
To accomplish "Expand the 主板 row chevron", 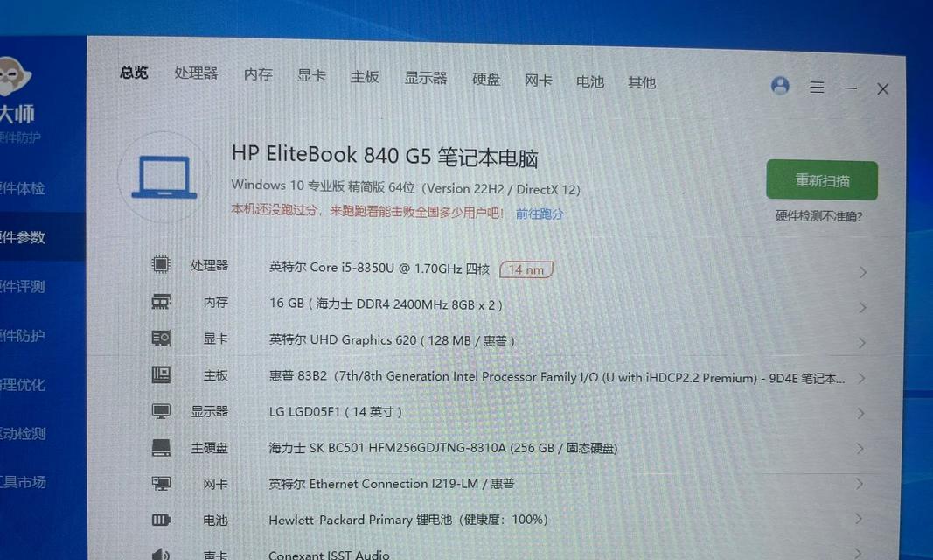I will click(861, 379).
